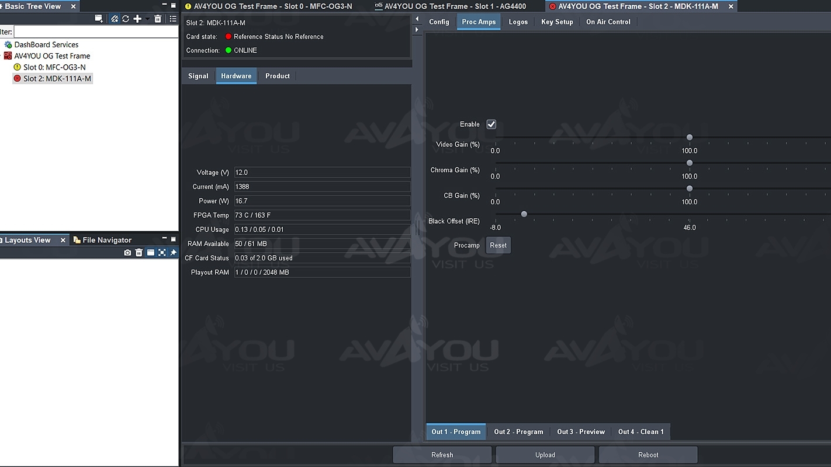831x467 pixels.
Task: Toggle the Proc Amps Enable checkbox
Action: tap(491, 124)
